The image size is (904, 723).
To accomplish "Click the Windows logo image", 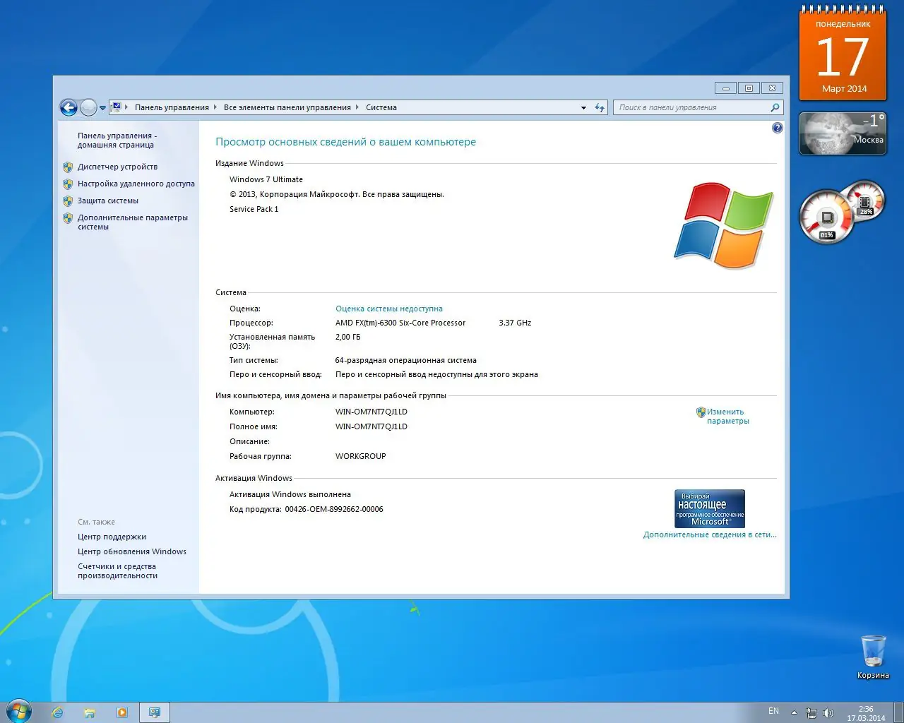I will pyautogui.click(x=723, y=225).
